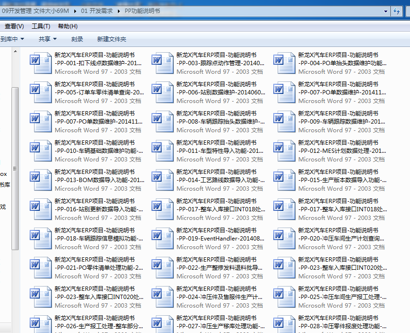Click 09开发管理 文件大小69M in the breadcrumb
410x333 pixels.
pos(35,11)
